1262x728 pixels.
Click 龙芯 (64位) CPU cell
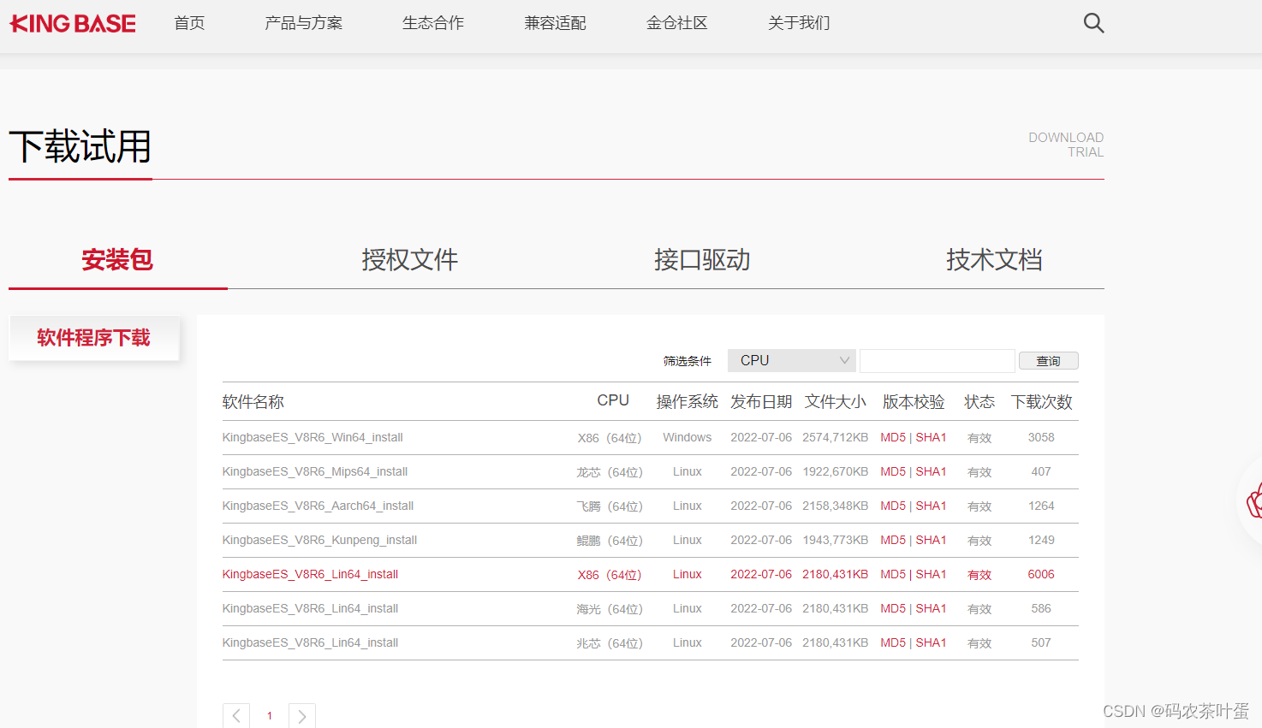pyautogui.click(x=610, y=471)
